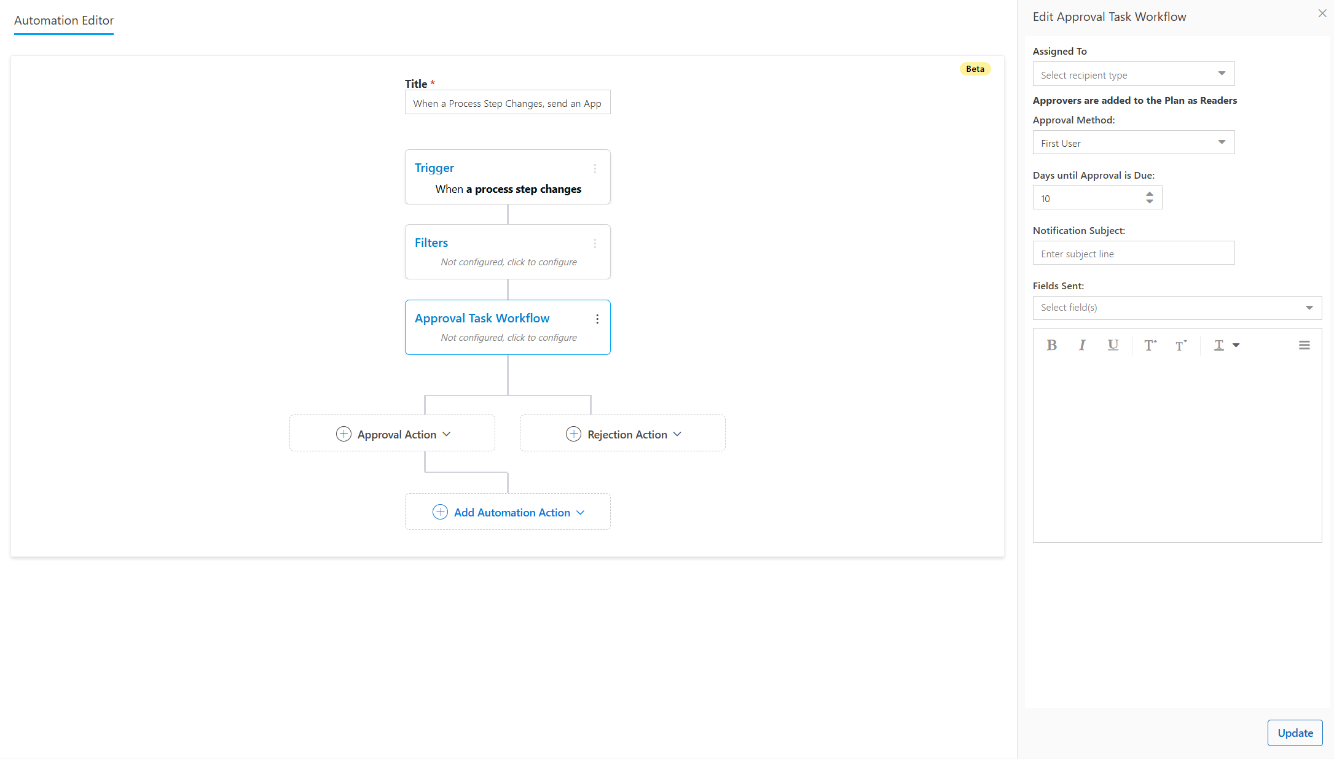The width and height of the screenshot is (1334, 759).
Task: Decrement days until approval is due
Action: pyautogui.click(x=1149, y=201)
